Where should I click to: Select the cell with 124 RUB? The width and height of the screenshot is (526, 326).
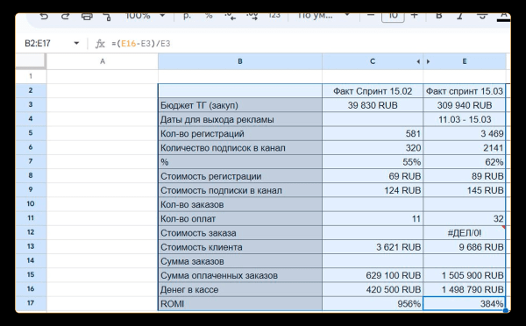[373, 190]
